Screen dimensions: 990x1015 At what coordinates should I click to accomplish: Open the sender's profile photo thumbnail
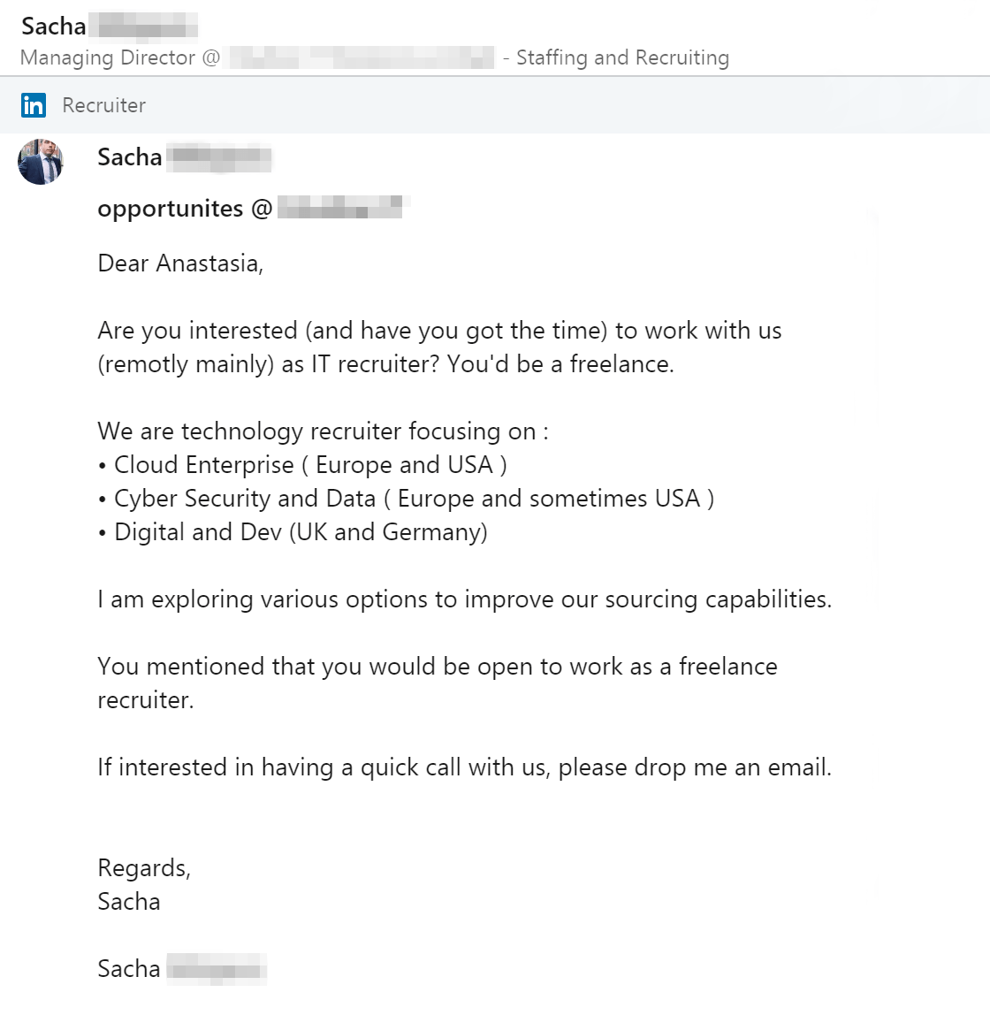[40, 162]
